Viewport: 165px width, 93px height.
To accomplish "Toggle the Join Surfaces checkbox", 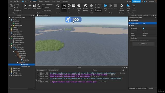I will (43, 10).
